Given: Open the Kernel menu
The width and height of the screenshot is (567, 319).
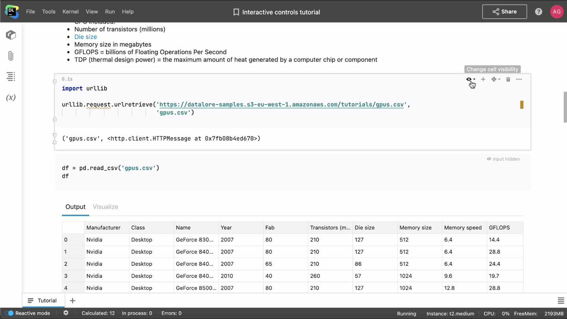Looking at the screenshot, I should 70,12.
